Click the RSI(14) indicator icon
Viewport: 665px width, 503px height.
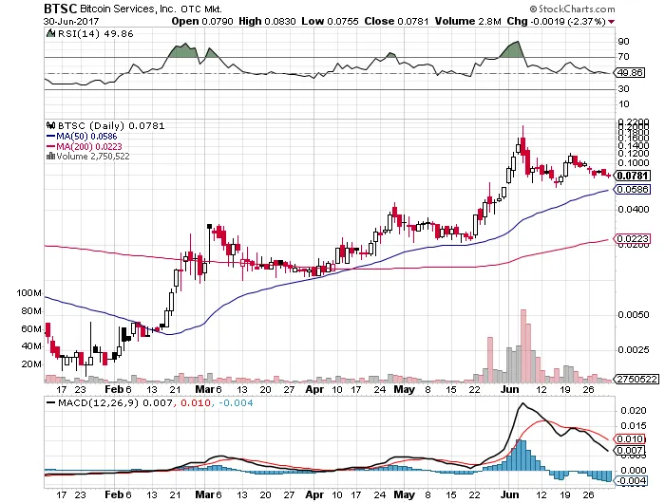click(x=50, y=33)
